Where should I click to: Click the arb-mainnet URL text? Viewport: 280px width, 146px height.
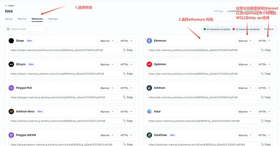[193, 97]
